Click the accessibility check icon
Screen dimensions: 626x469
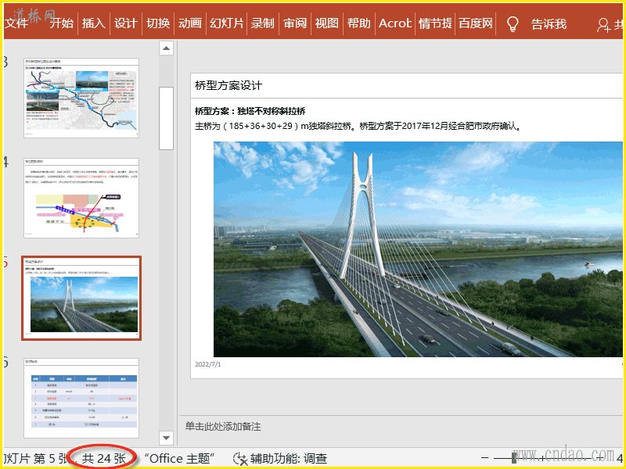pyautogui.click(x=240, y=459)
